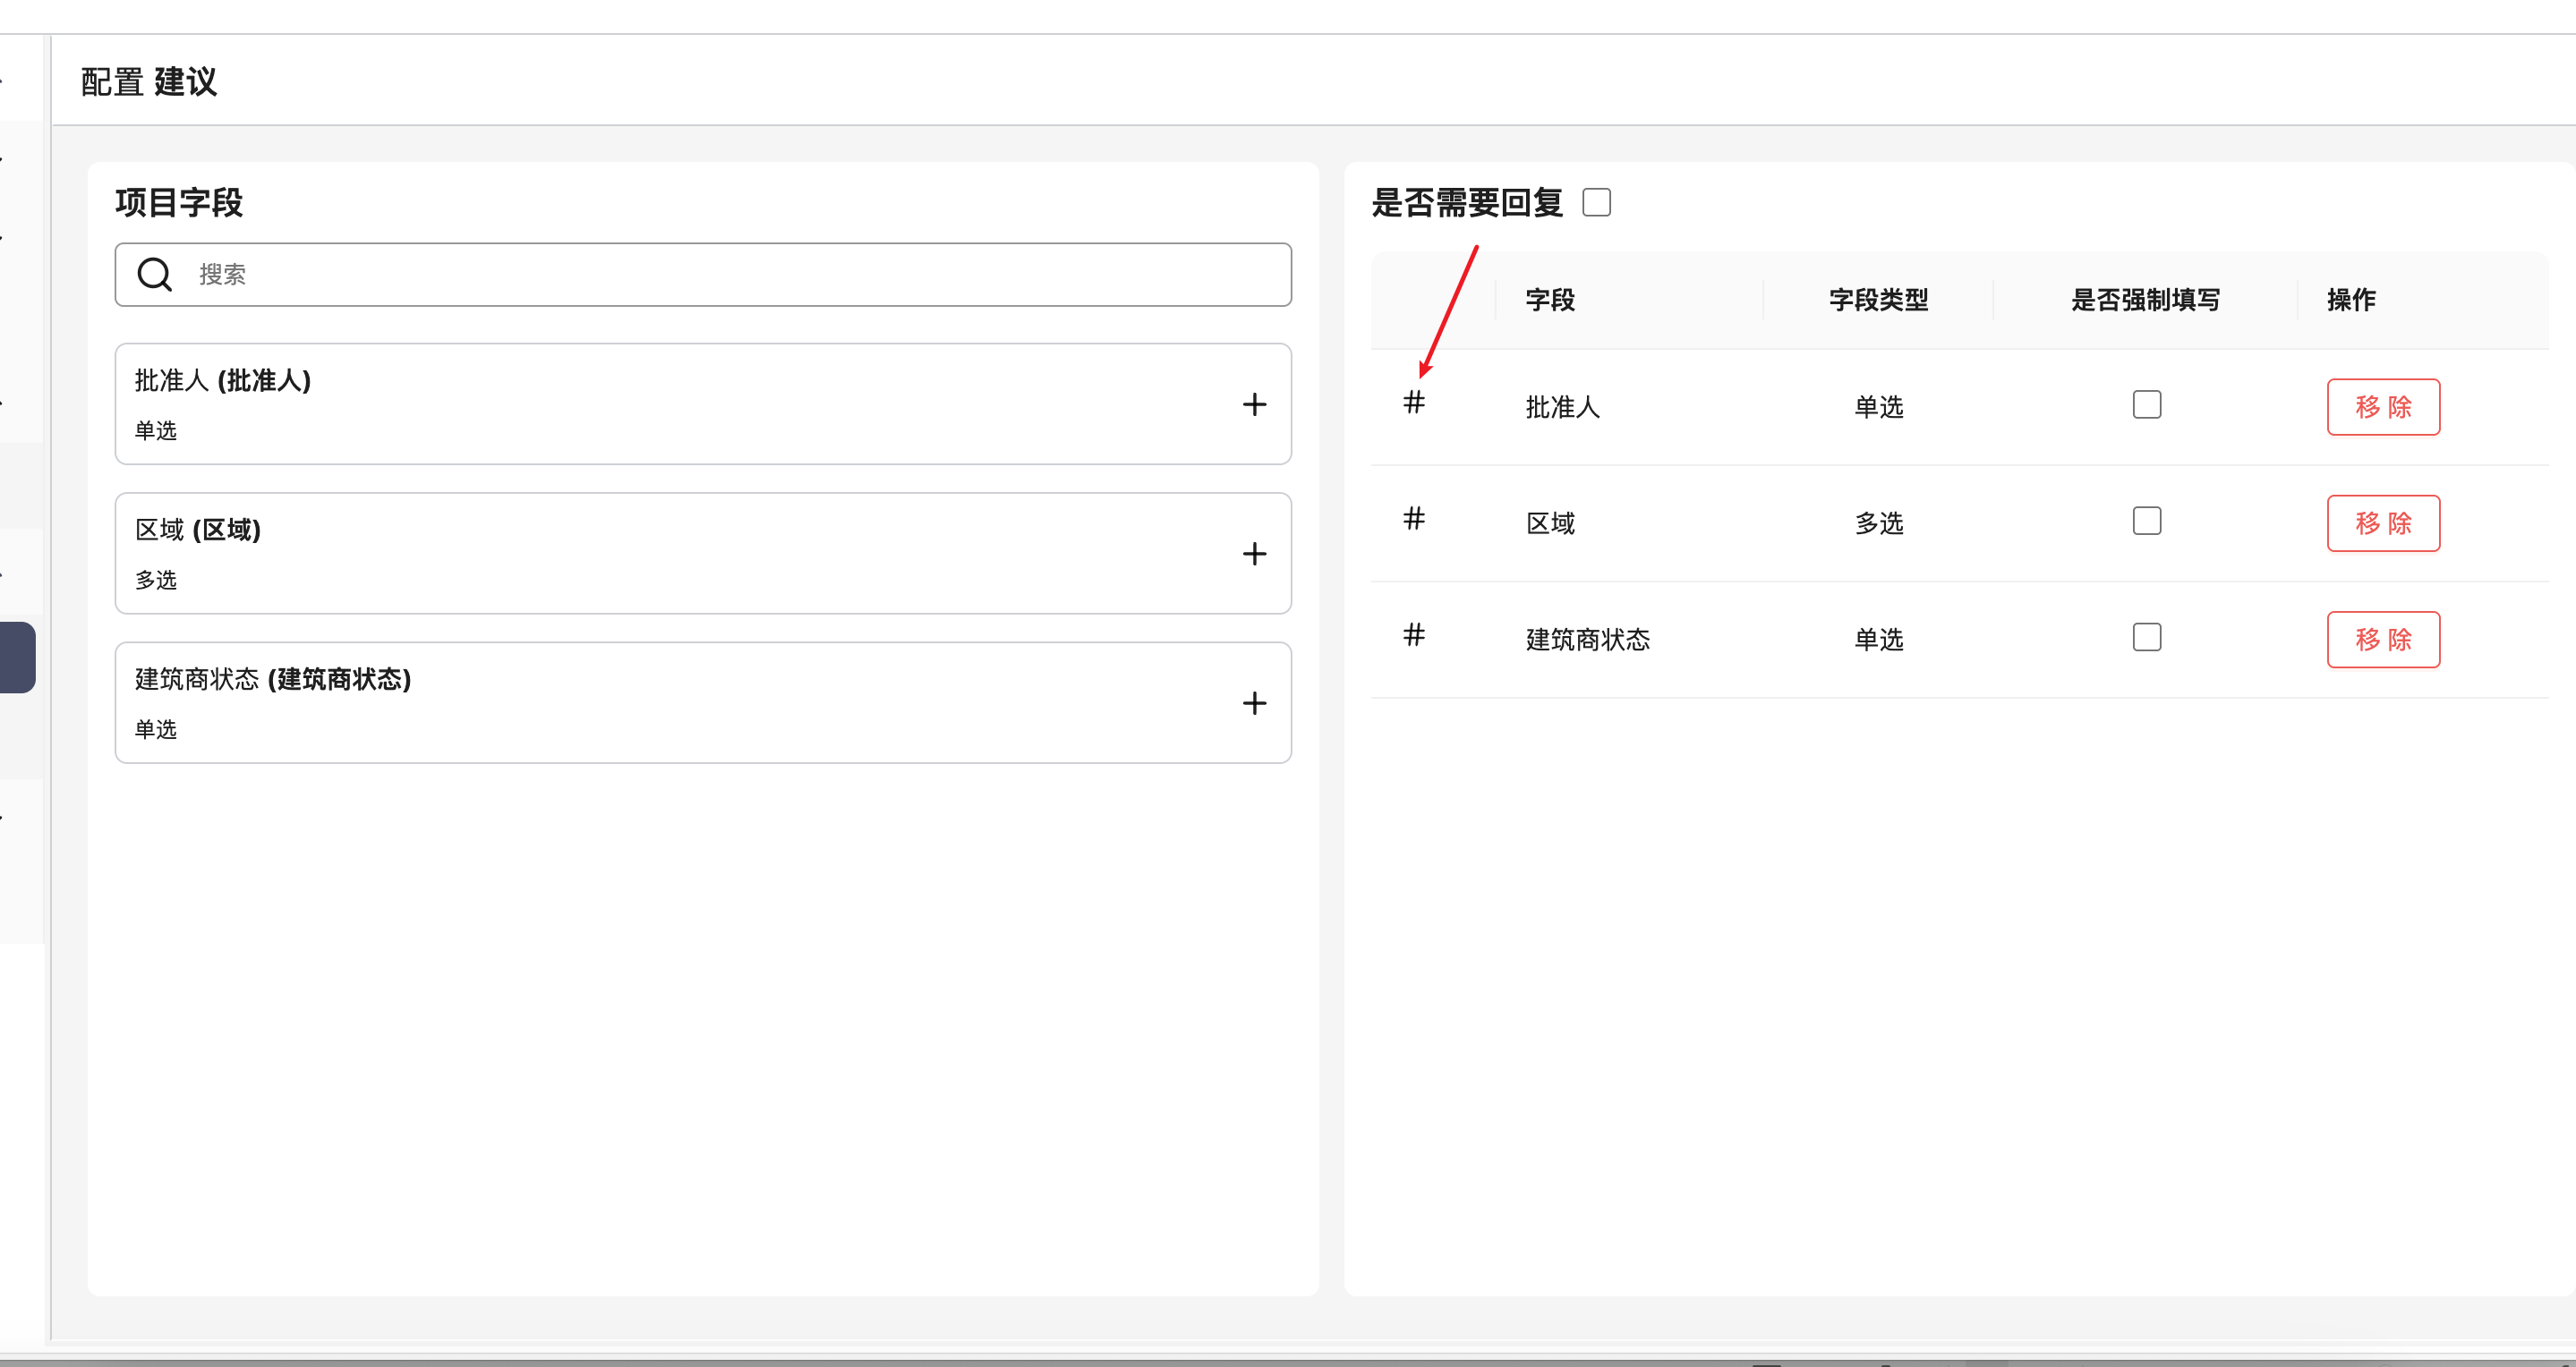This screenshot has height=1367, width=2576.
Task: Click the 是否强制填写 column header
Action: click(x=2145, y=300)
